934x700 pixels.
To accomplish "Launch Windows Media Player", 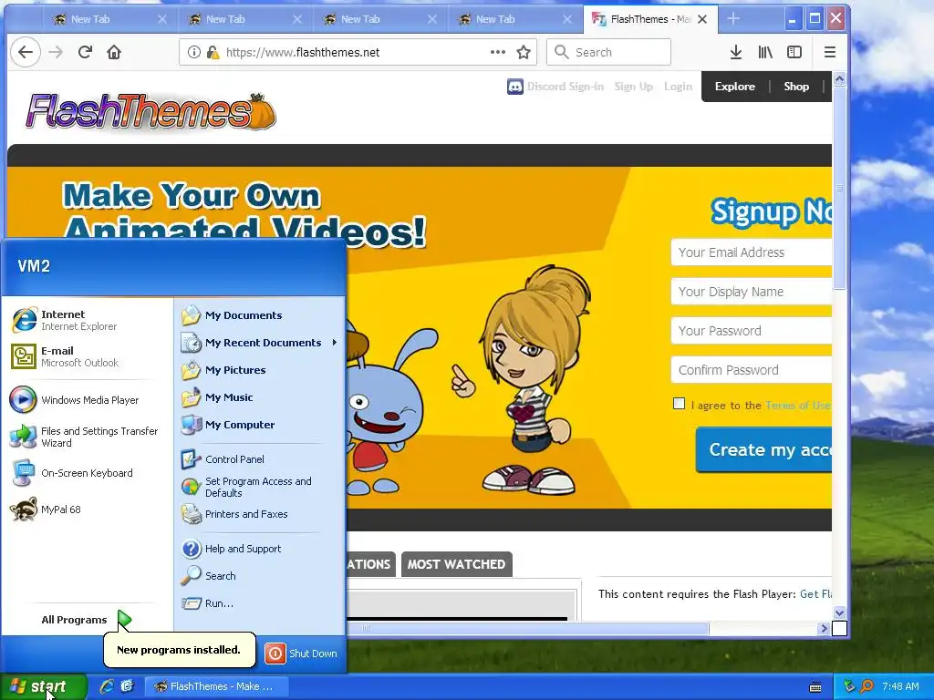I will pyautogui.click(x=87, y=400).
